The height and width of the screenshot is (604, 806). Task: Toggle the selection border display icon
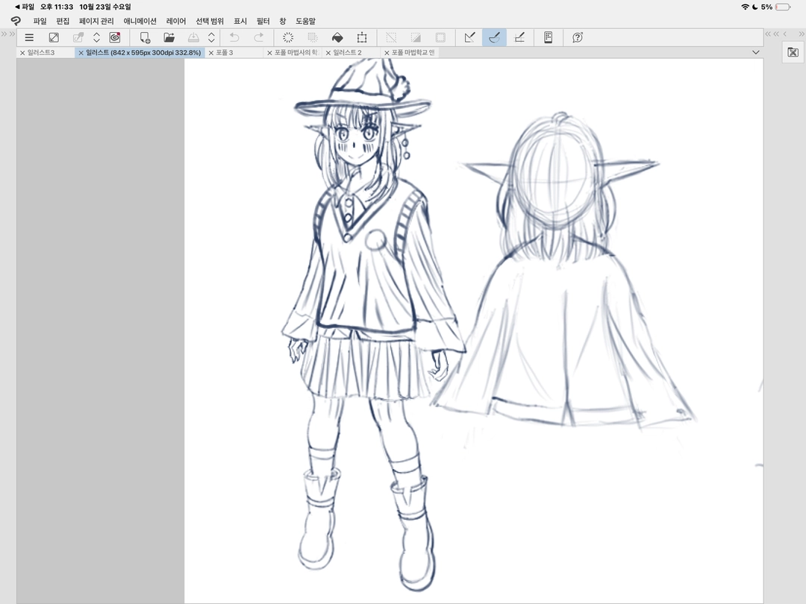pos(440,37)
